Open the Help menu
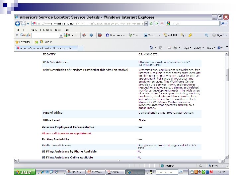The image size is (239, 179). pyautogui.click(x=67, y=30)
